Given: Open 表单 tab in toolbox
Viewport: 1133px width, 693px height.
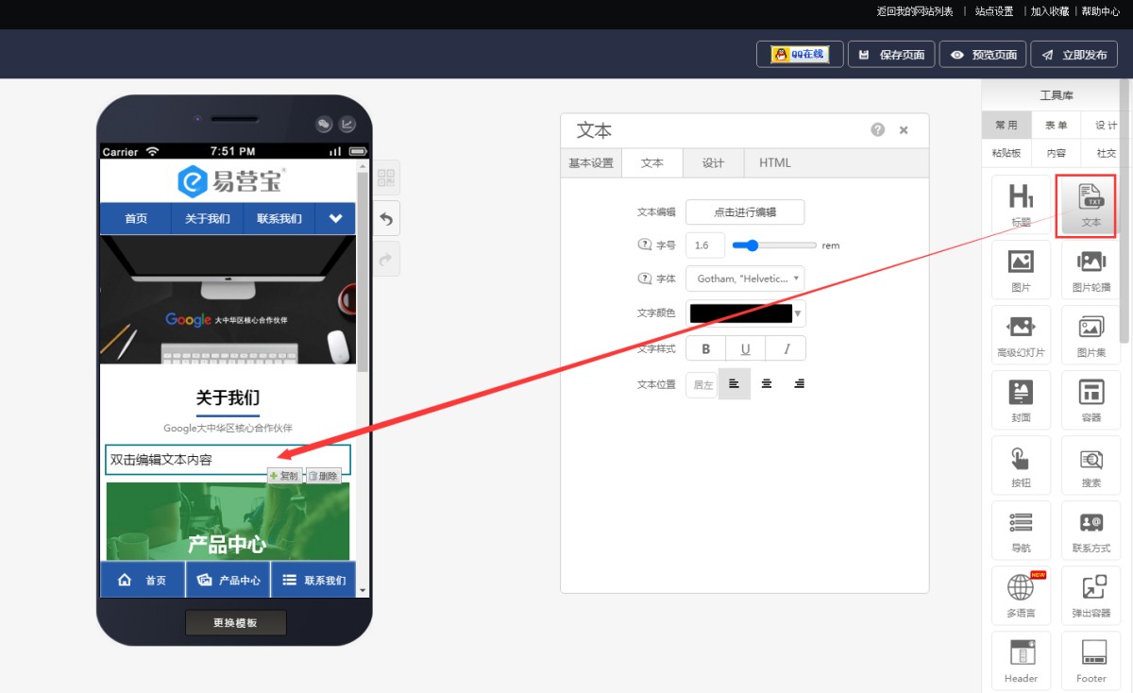Looking at the screenshot, I should coord(1056,125).
